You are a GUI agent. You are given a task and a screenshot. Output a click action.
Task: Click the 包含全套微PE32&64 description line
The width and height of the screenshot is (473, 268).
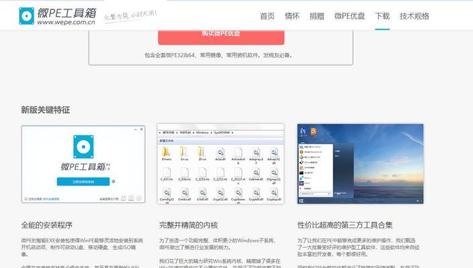pos(219,55)
